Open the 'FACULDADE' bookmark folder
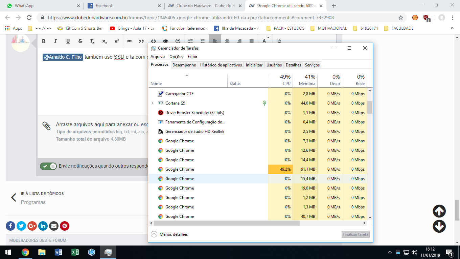The height and width of the screenshot is (259, 460). pyautogui.click(x=399, y=28)
